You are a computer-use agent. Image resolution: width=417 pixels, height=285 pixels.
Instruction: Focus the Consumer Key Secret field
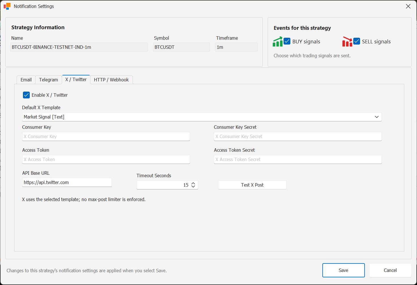pos(298,136)
